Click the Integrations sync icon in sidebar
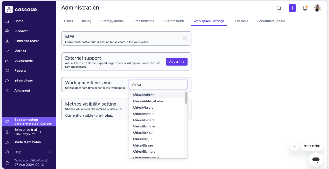The image size is (329, 169). (7, 81)
